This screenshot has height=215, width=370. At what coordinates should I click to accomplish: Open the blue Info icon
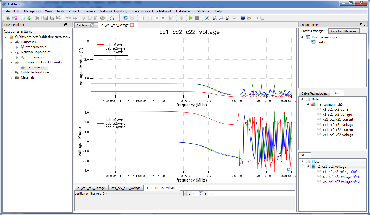243,18
